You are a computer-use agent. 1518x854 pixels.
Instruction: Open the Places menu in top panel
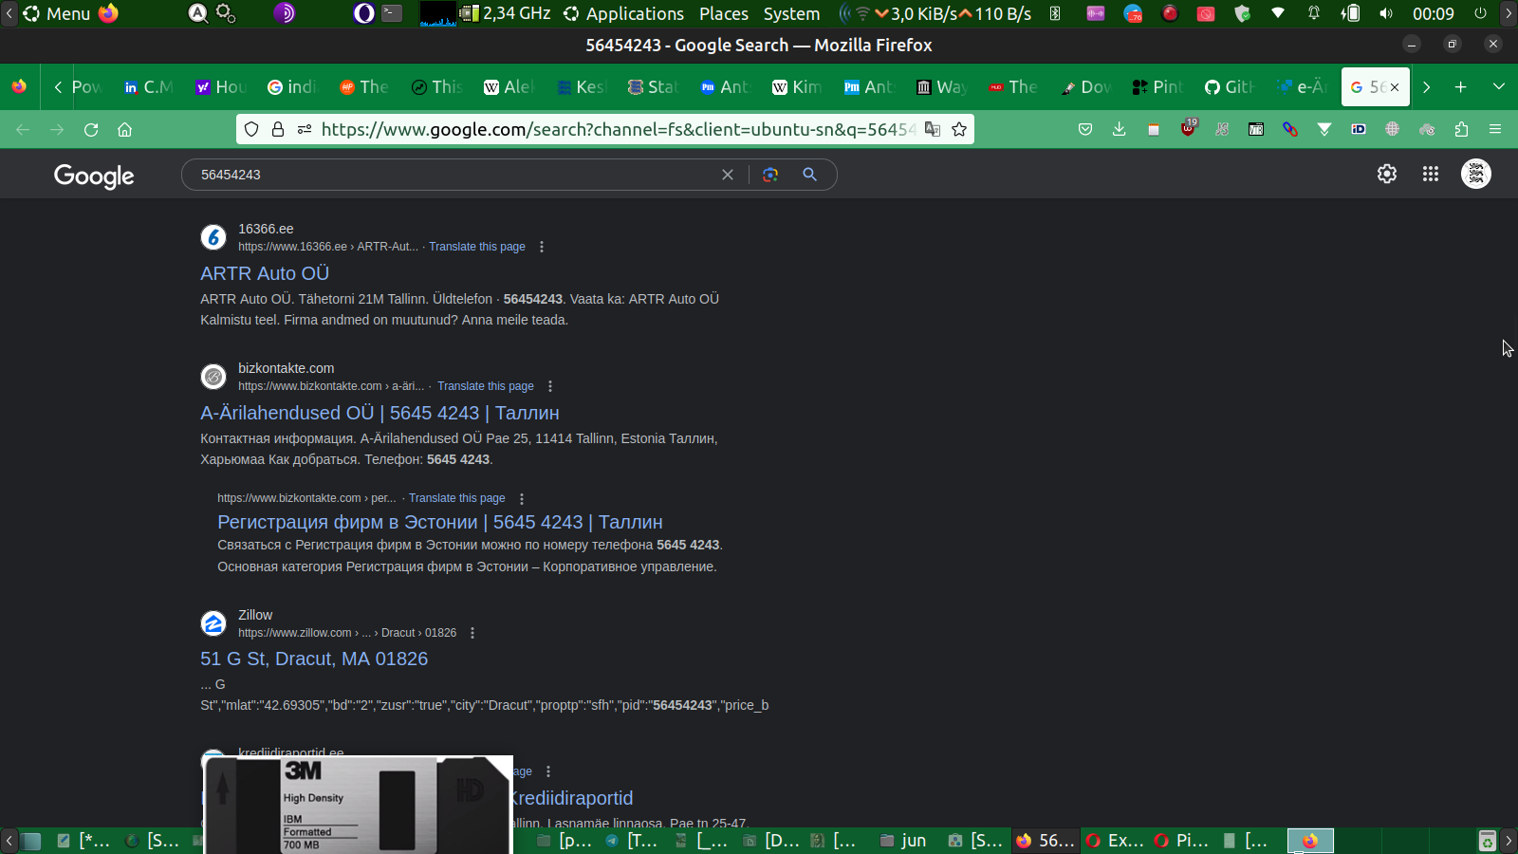point(724,13)
